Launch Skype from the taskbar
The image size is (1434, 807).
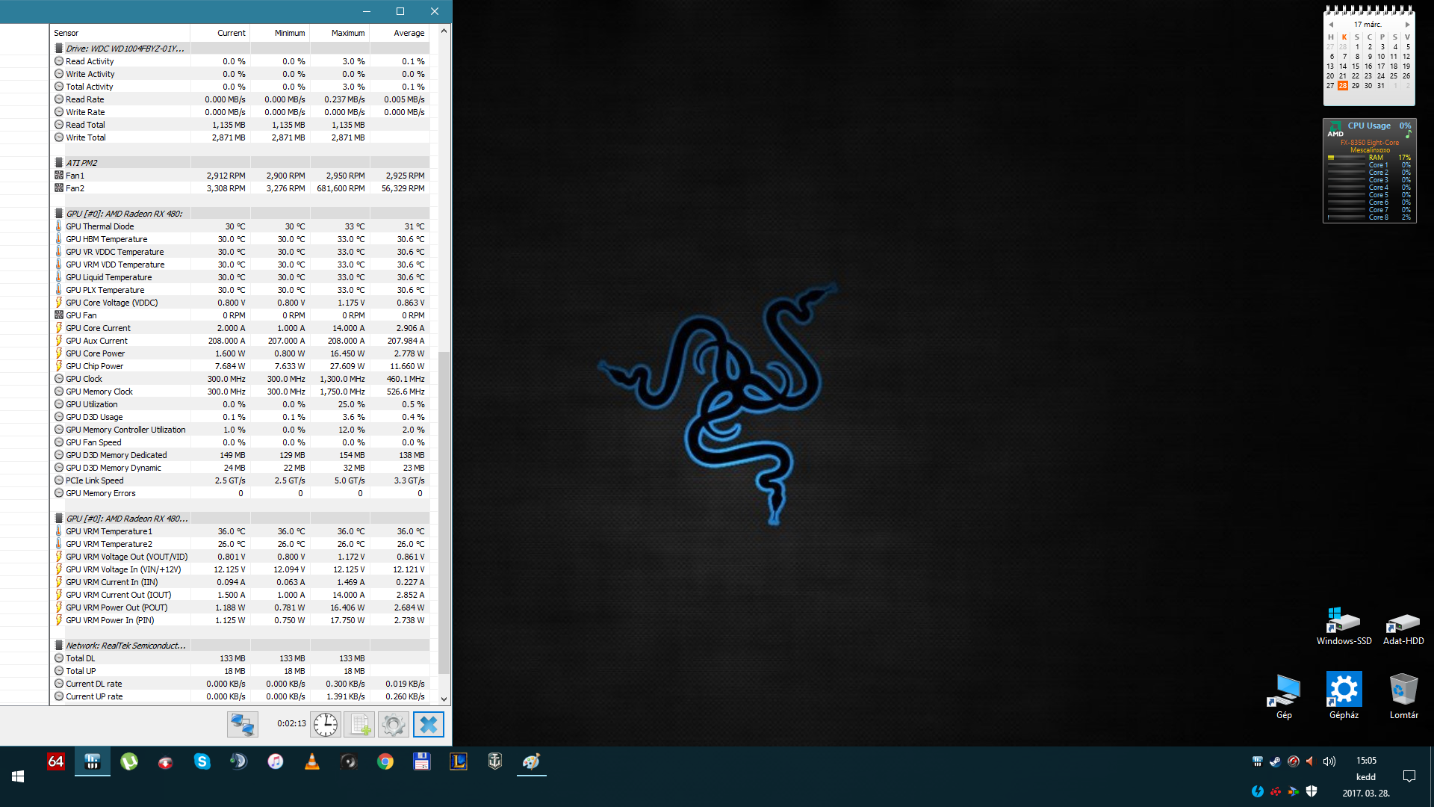click(x=202, y=761)
